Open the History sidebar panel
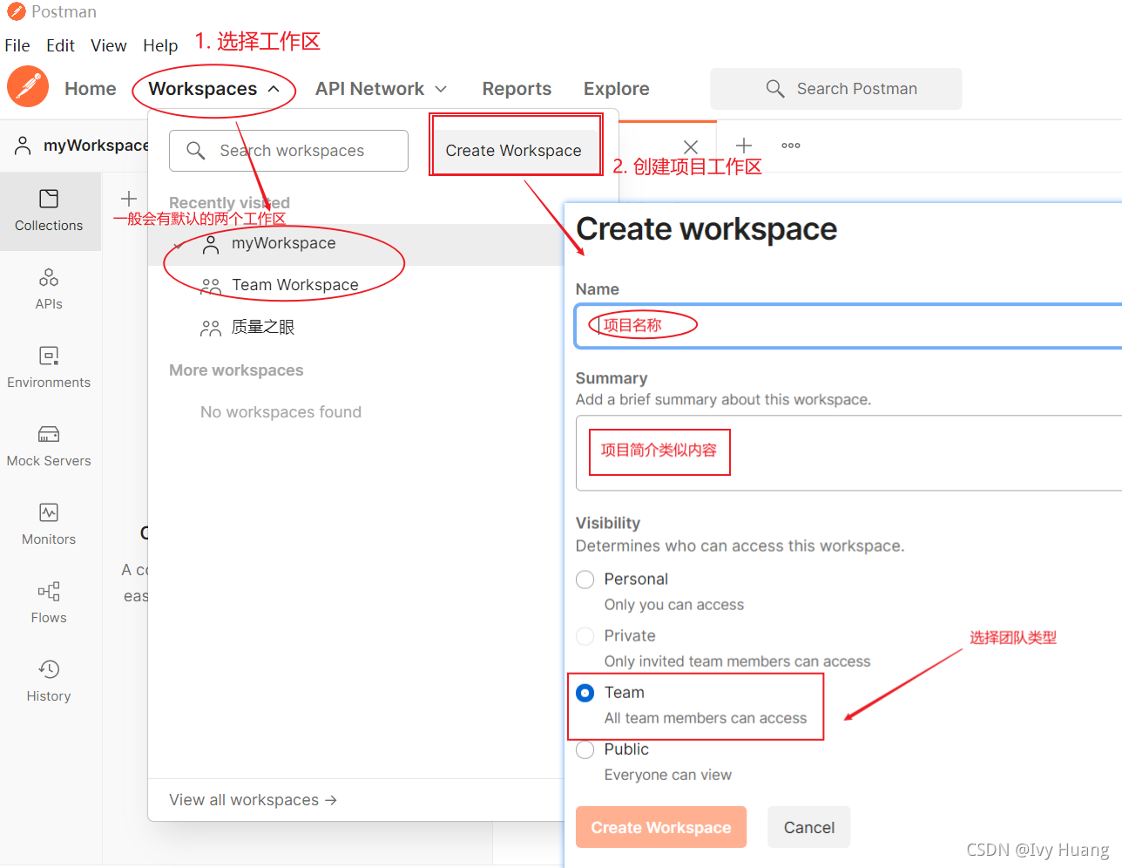Screen dimensions: 1122x868 49,682
